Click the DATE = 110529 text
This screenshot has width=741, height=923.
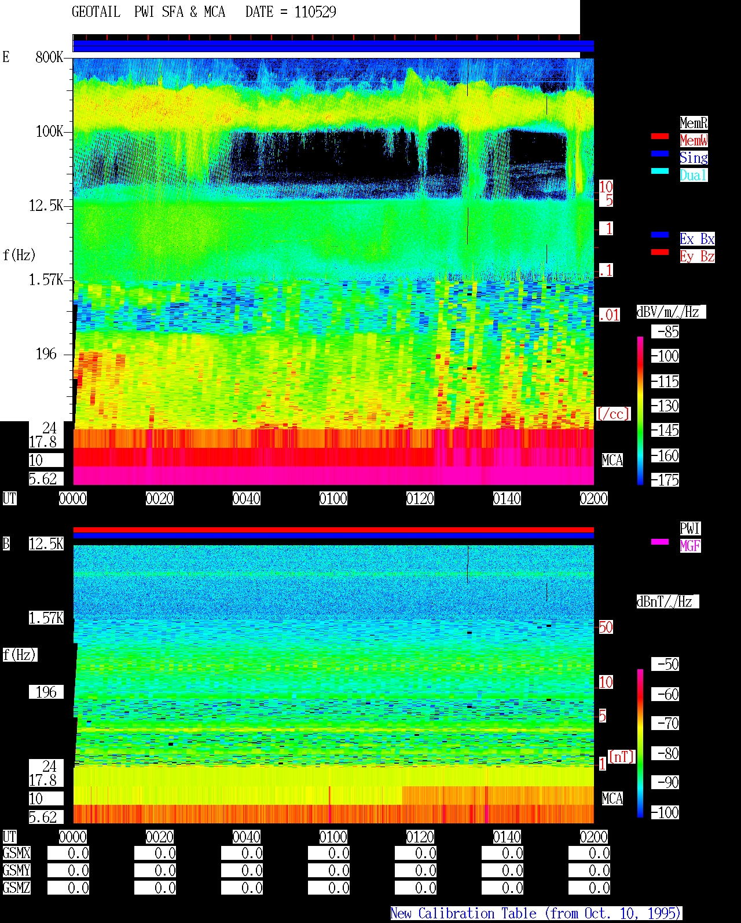291,12
